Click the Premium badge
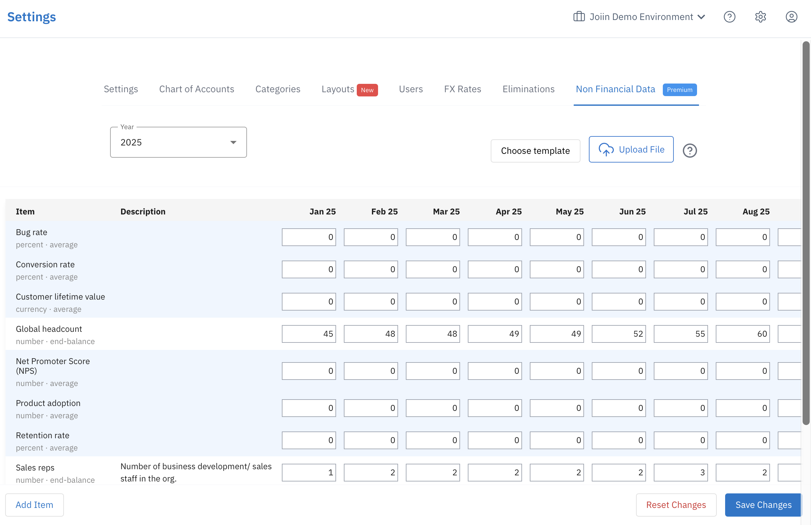 680,90
